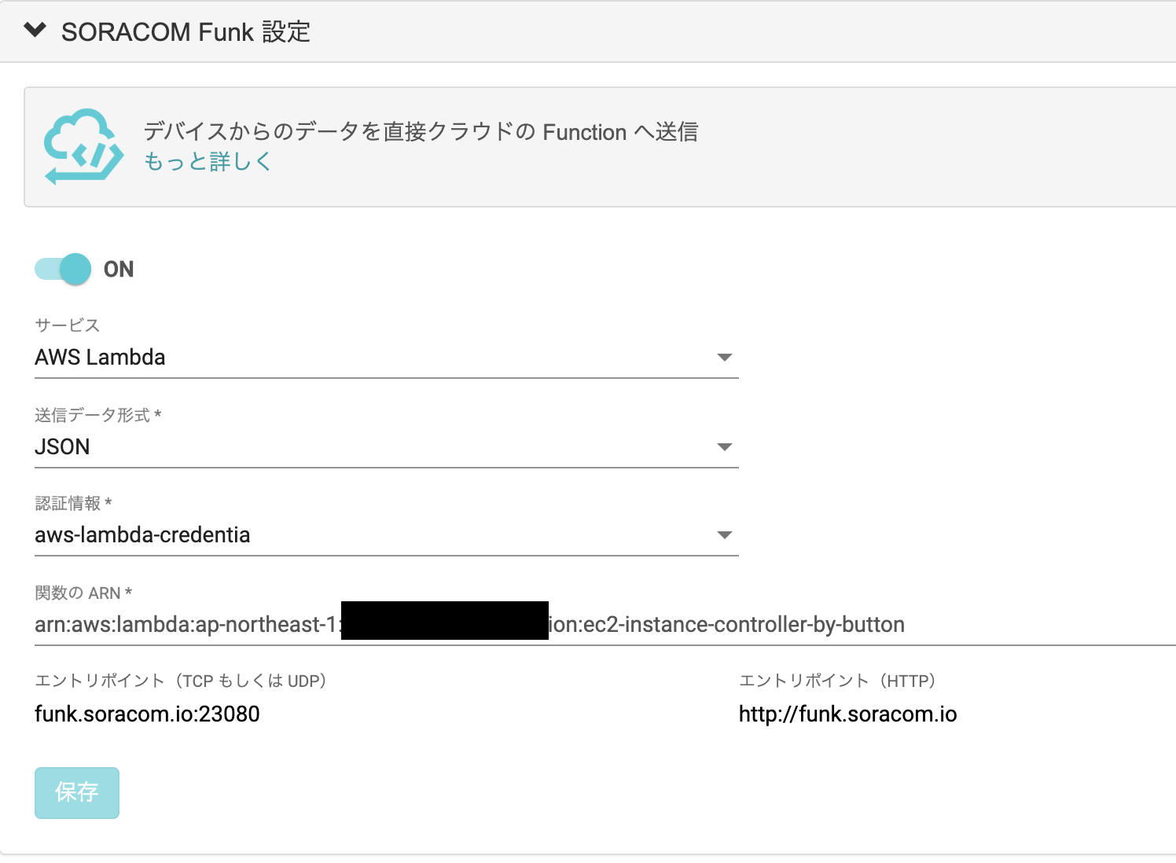Open the サービス dropdown arrow
1176x863 pixels.
click(726, 358)
